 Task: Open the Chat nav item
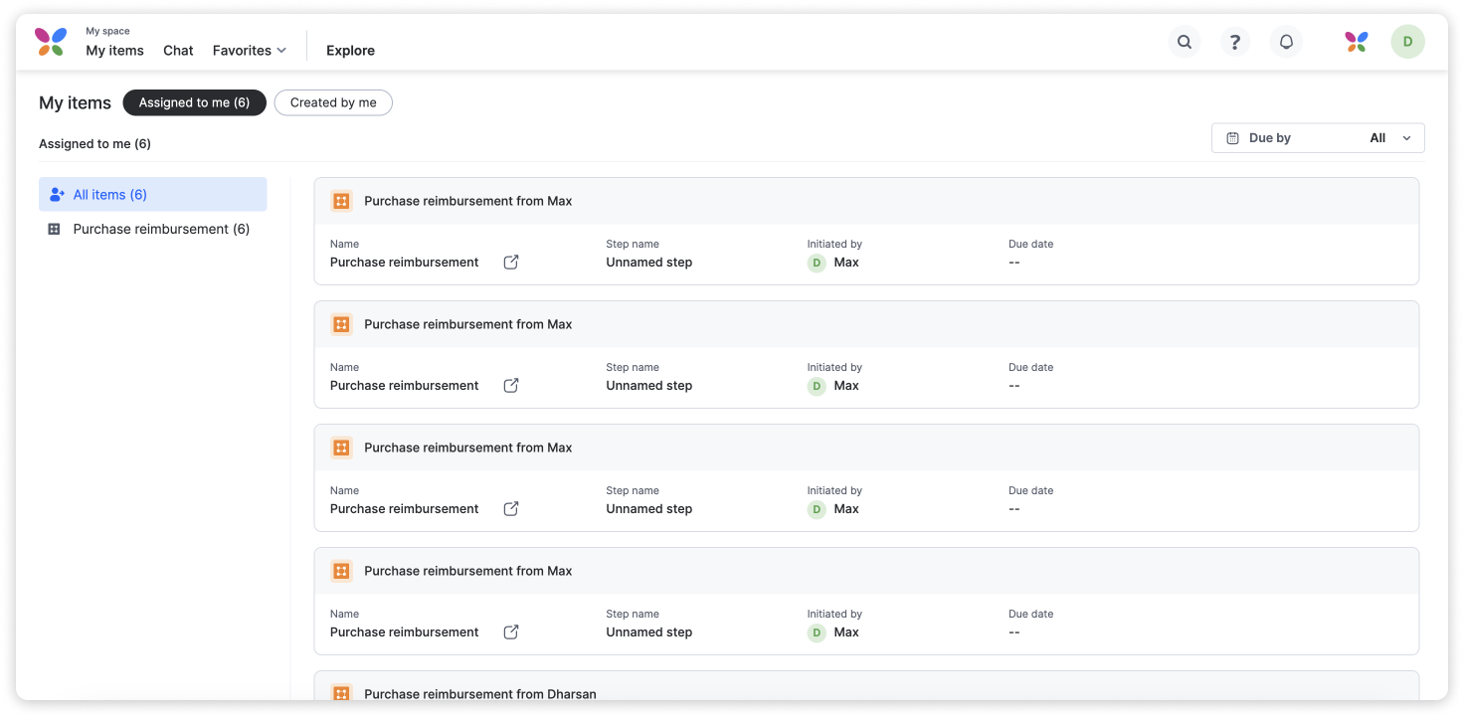[x=178, y=51]
